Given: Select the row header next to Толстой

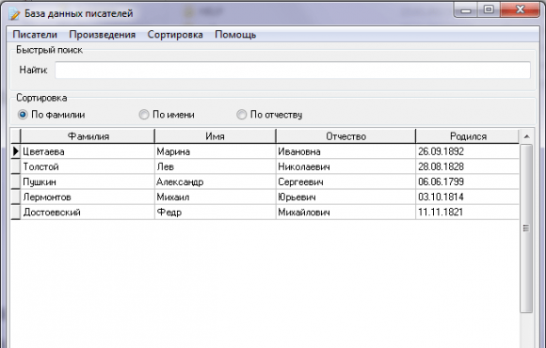Looking at the screenshot, I should (x=16, y=166).
